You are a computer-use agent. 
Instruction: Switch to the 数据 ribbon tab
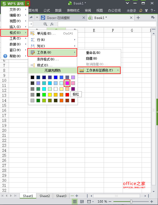(x=58, y=11)
